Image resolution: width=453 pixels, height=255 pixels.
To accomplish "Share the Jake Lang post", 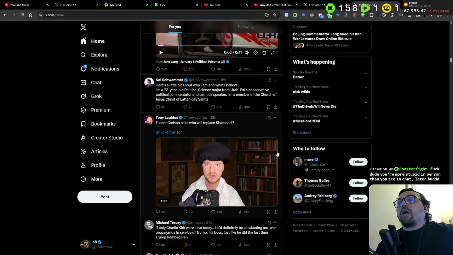I will (x=276, y=69).
